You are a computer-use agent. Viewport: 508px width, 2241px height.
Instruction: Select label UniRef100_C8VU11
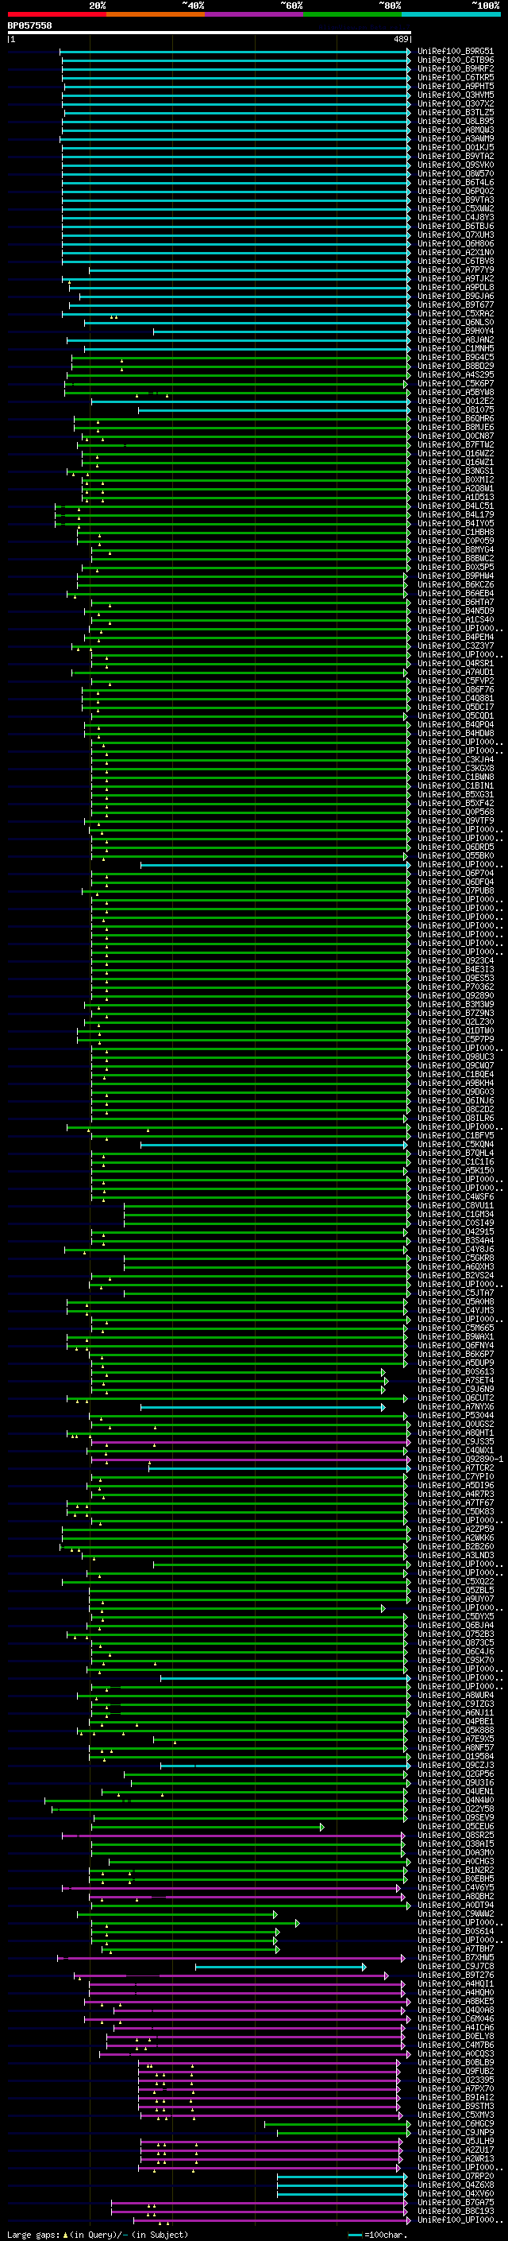[x=456, y=1206]
